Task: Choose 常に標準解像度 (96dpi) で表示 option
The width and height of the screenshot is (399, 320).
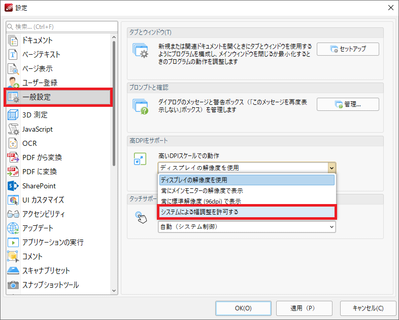Action: tap(247, 201)
